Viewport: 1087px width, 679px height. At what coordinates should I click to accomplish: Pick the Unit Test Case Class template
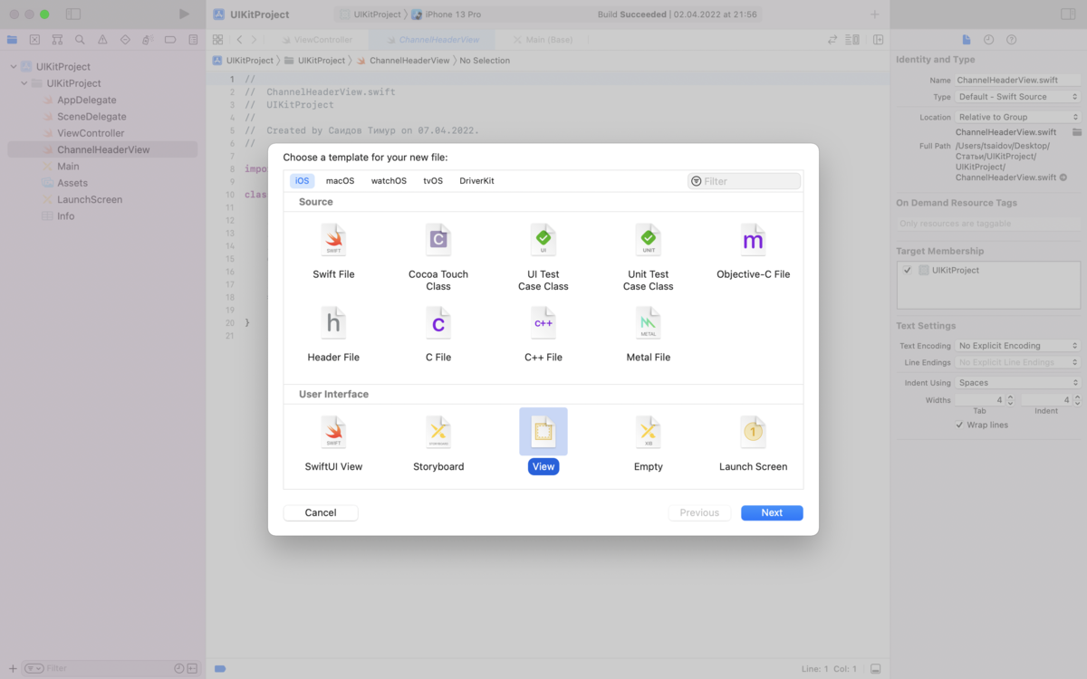pos(649,256)
